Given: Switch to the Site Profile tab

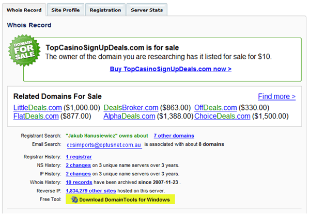Looking at the screenshot, I should pyautogui.click(x=66, y=10).
